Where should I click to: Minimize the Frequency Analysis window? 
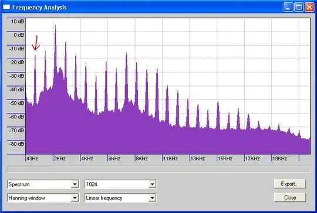click(x=288, y=8)
